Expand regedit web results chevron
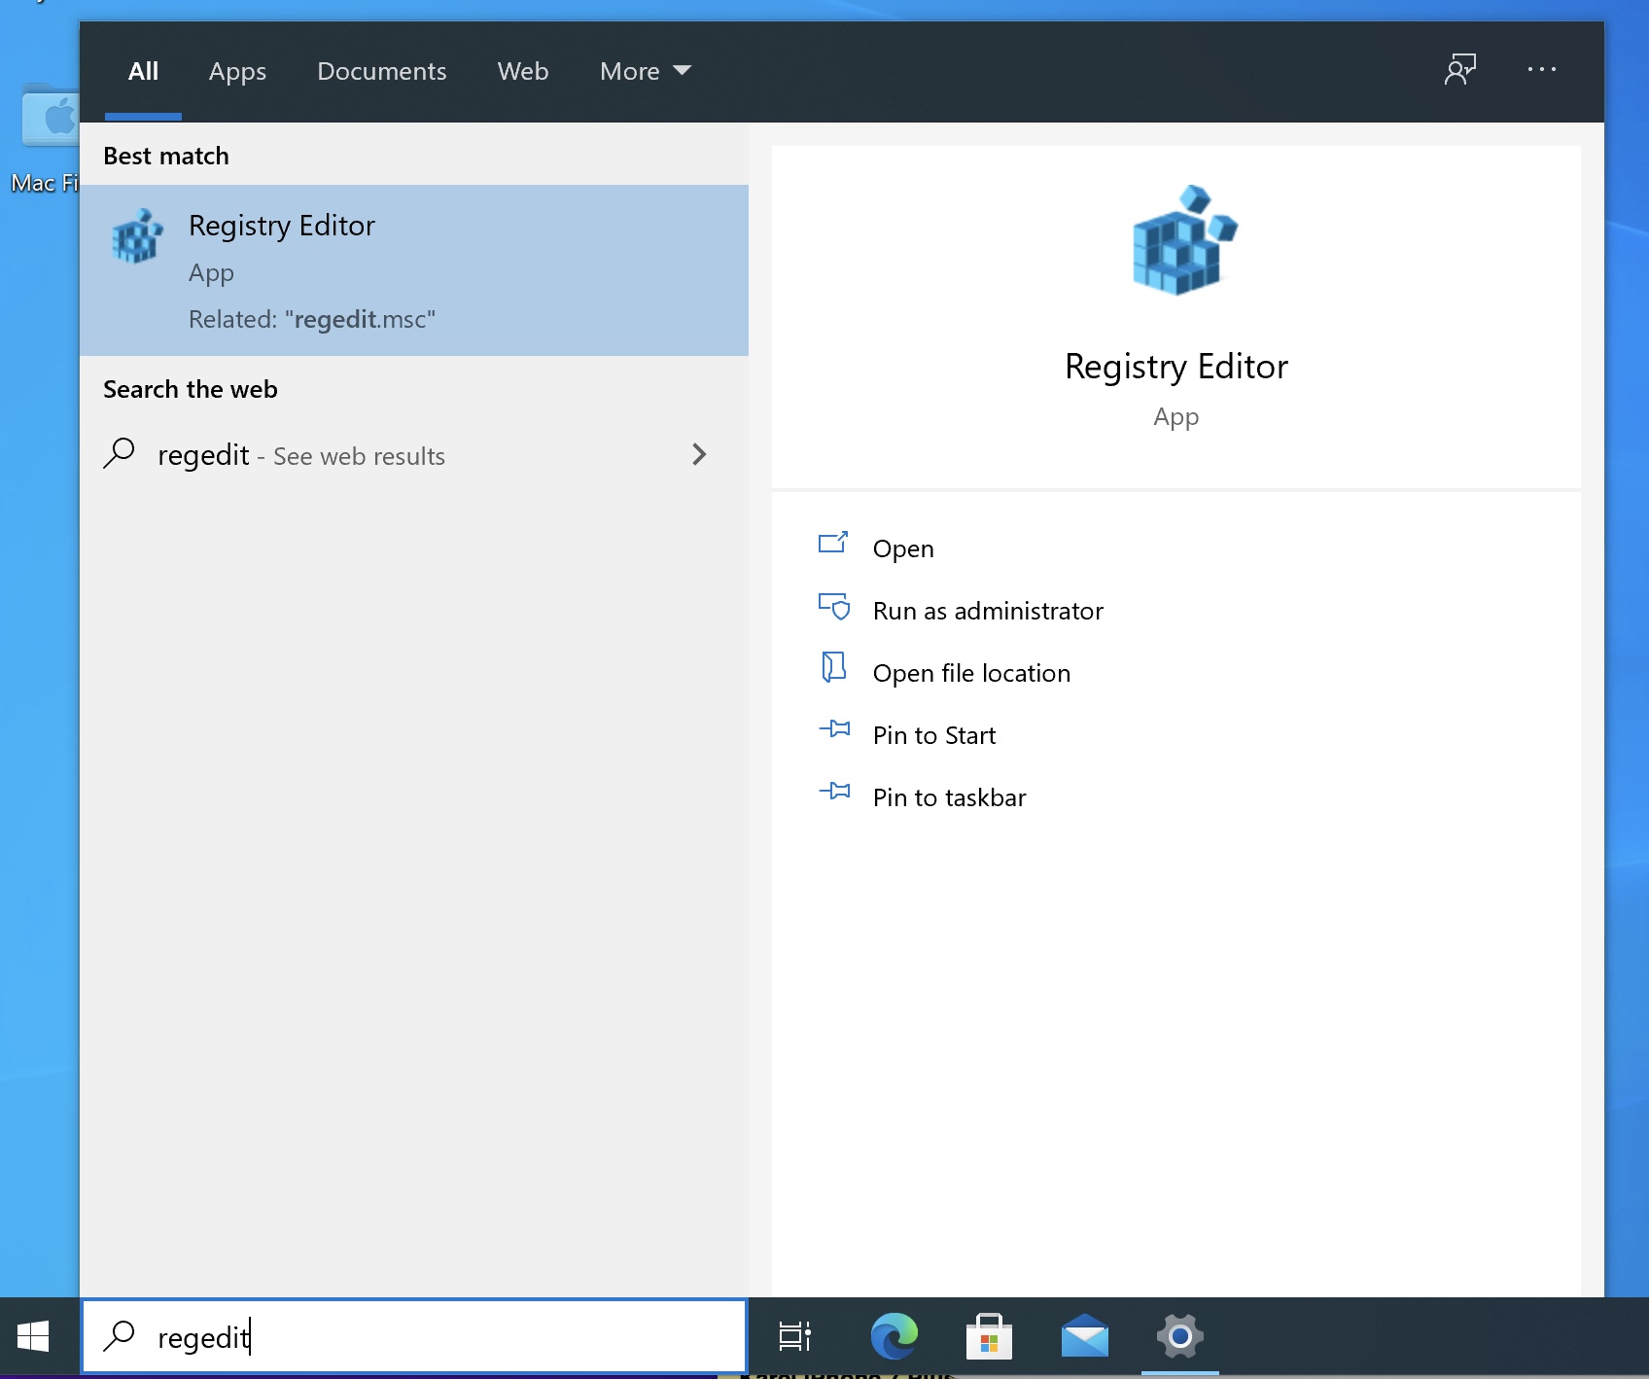1649x1379 pixels. point(698,454)
